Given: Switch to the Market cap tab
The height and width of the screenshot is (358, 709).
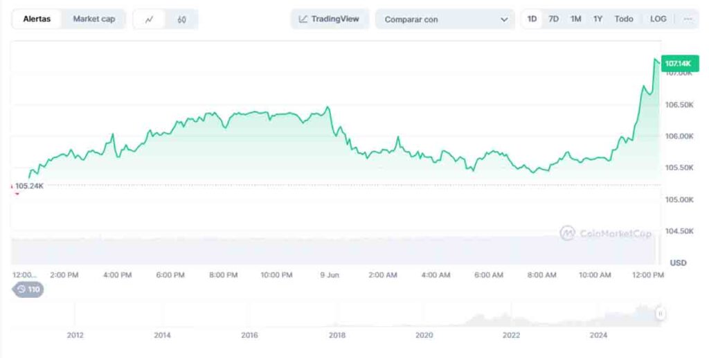Looking at the screenshot, I should (x=94, y=19).
